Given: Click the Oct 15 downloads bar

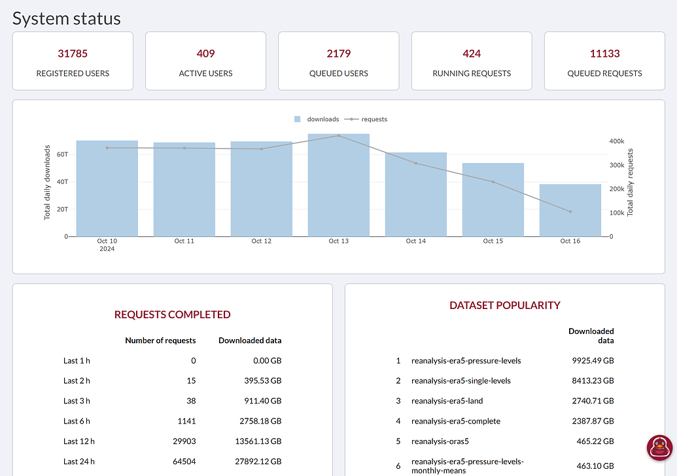Looking at the screenshot, I should pos(493,200).
